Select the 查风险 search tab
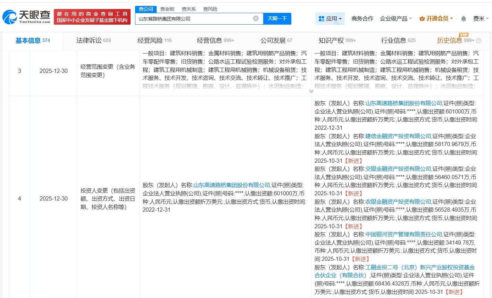 (x=210, y=9)
